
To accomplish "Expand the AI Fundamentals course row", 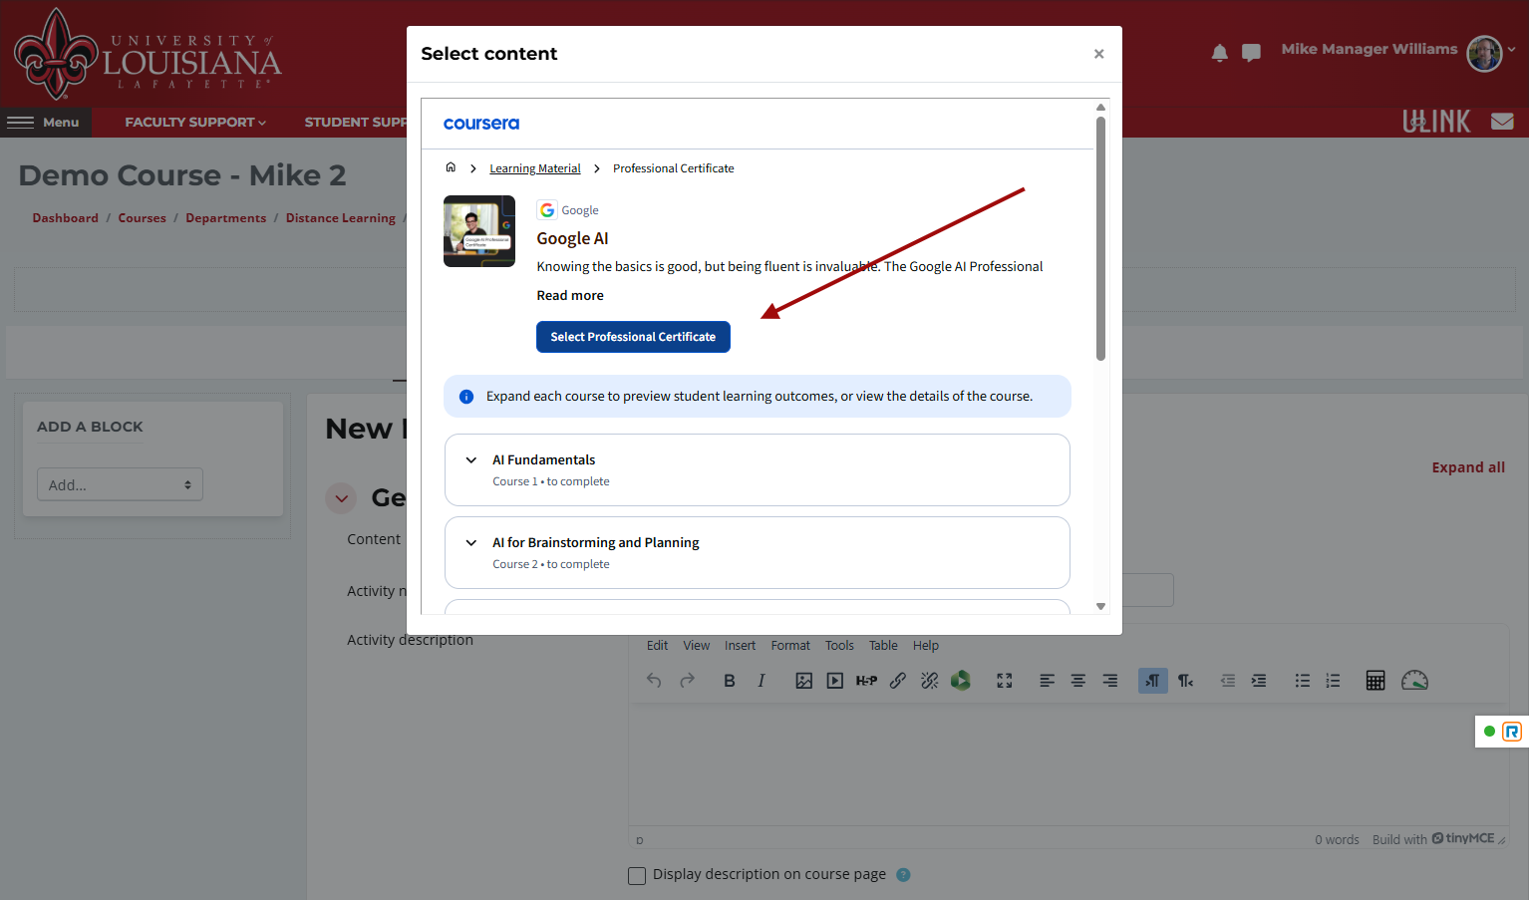I will point(758,469).
